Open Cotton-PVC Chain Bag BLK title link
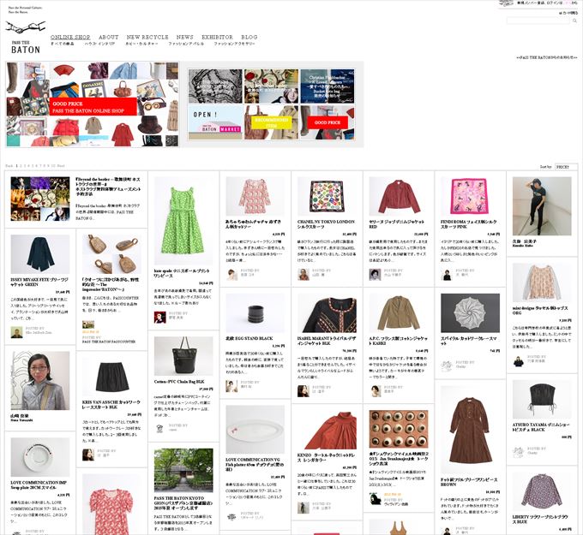The height and width of the screenshot is (535, 583). [179, 382]
